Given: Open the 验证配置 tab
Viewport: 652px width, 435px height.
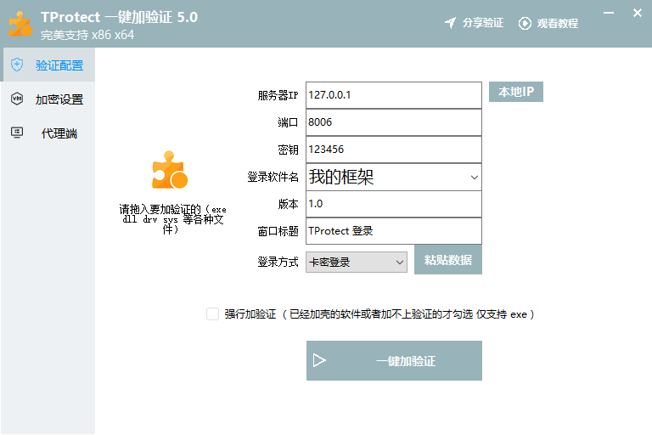Looking at the screenshot, I should 48,65.
